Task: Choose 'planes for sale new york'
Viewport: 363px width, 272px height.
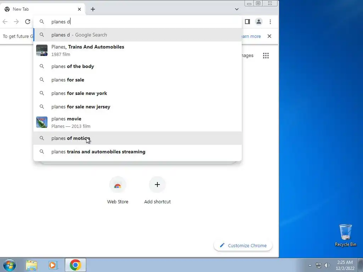Action: pyautogui.click(x=138, y=93)
